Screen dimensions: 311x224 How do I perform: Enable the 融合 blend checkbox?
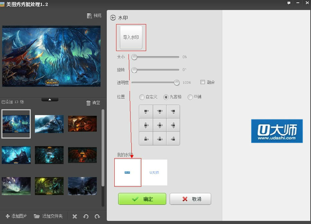[203, 82]
